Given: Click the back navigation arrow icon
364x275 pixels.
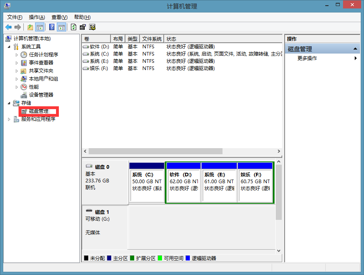Looking at the screenshot, I should click(8, 27).
